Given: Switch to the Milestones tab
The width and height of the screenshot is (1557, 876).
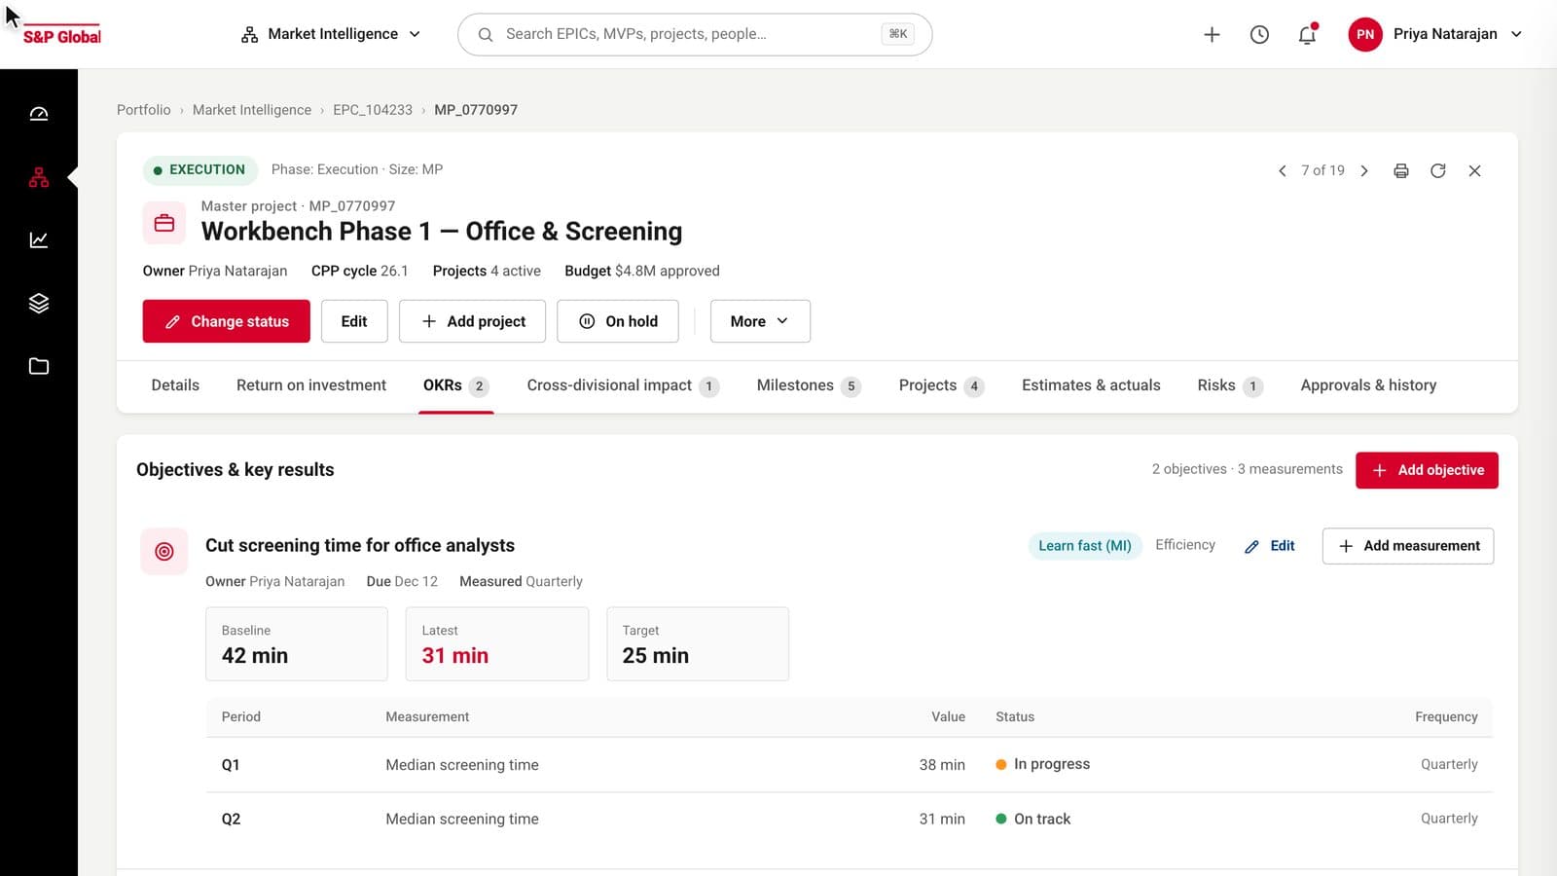Looking at the screenshot, I should click(x=809, y=385).
